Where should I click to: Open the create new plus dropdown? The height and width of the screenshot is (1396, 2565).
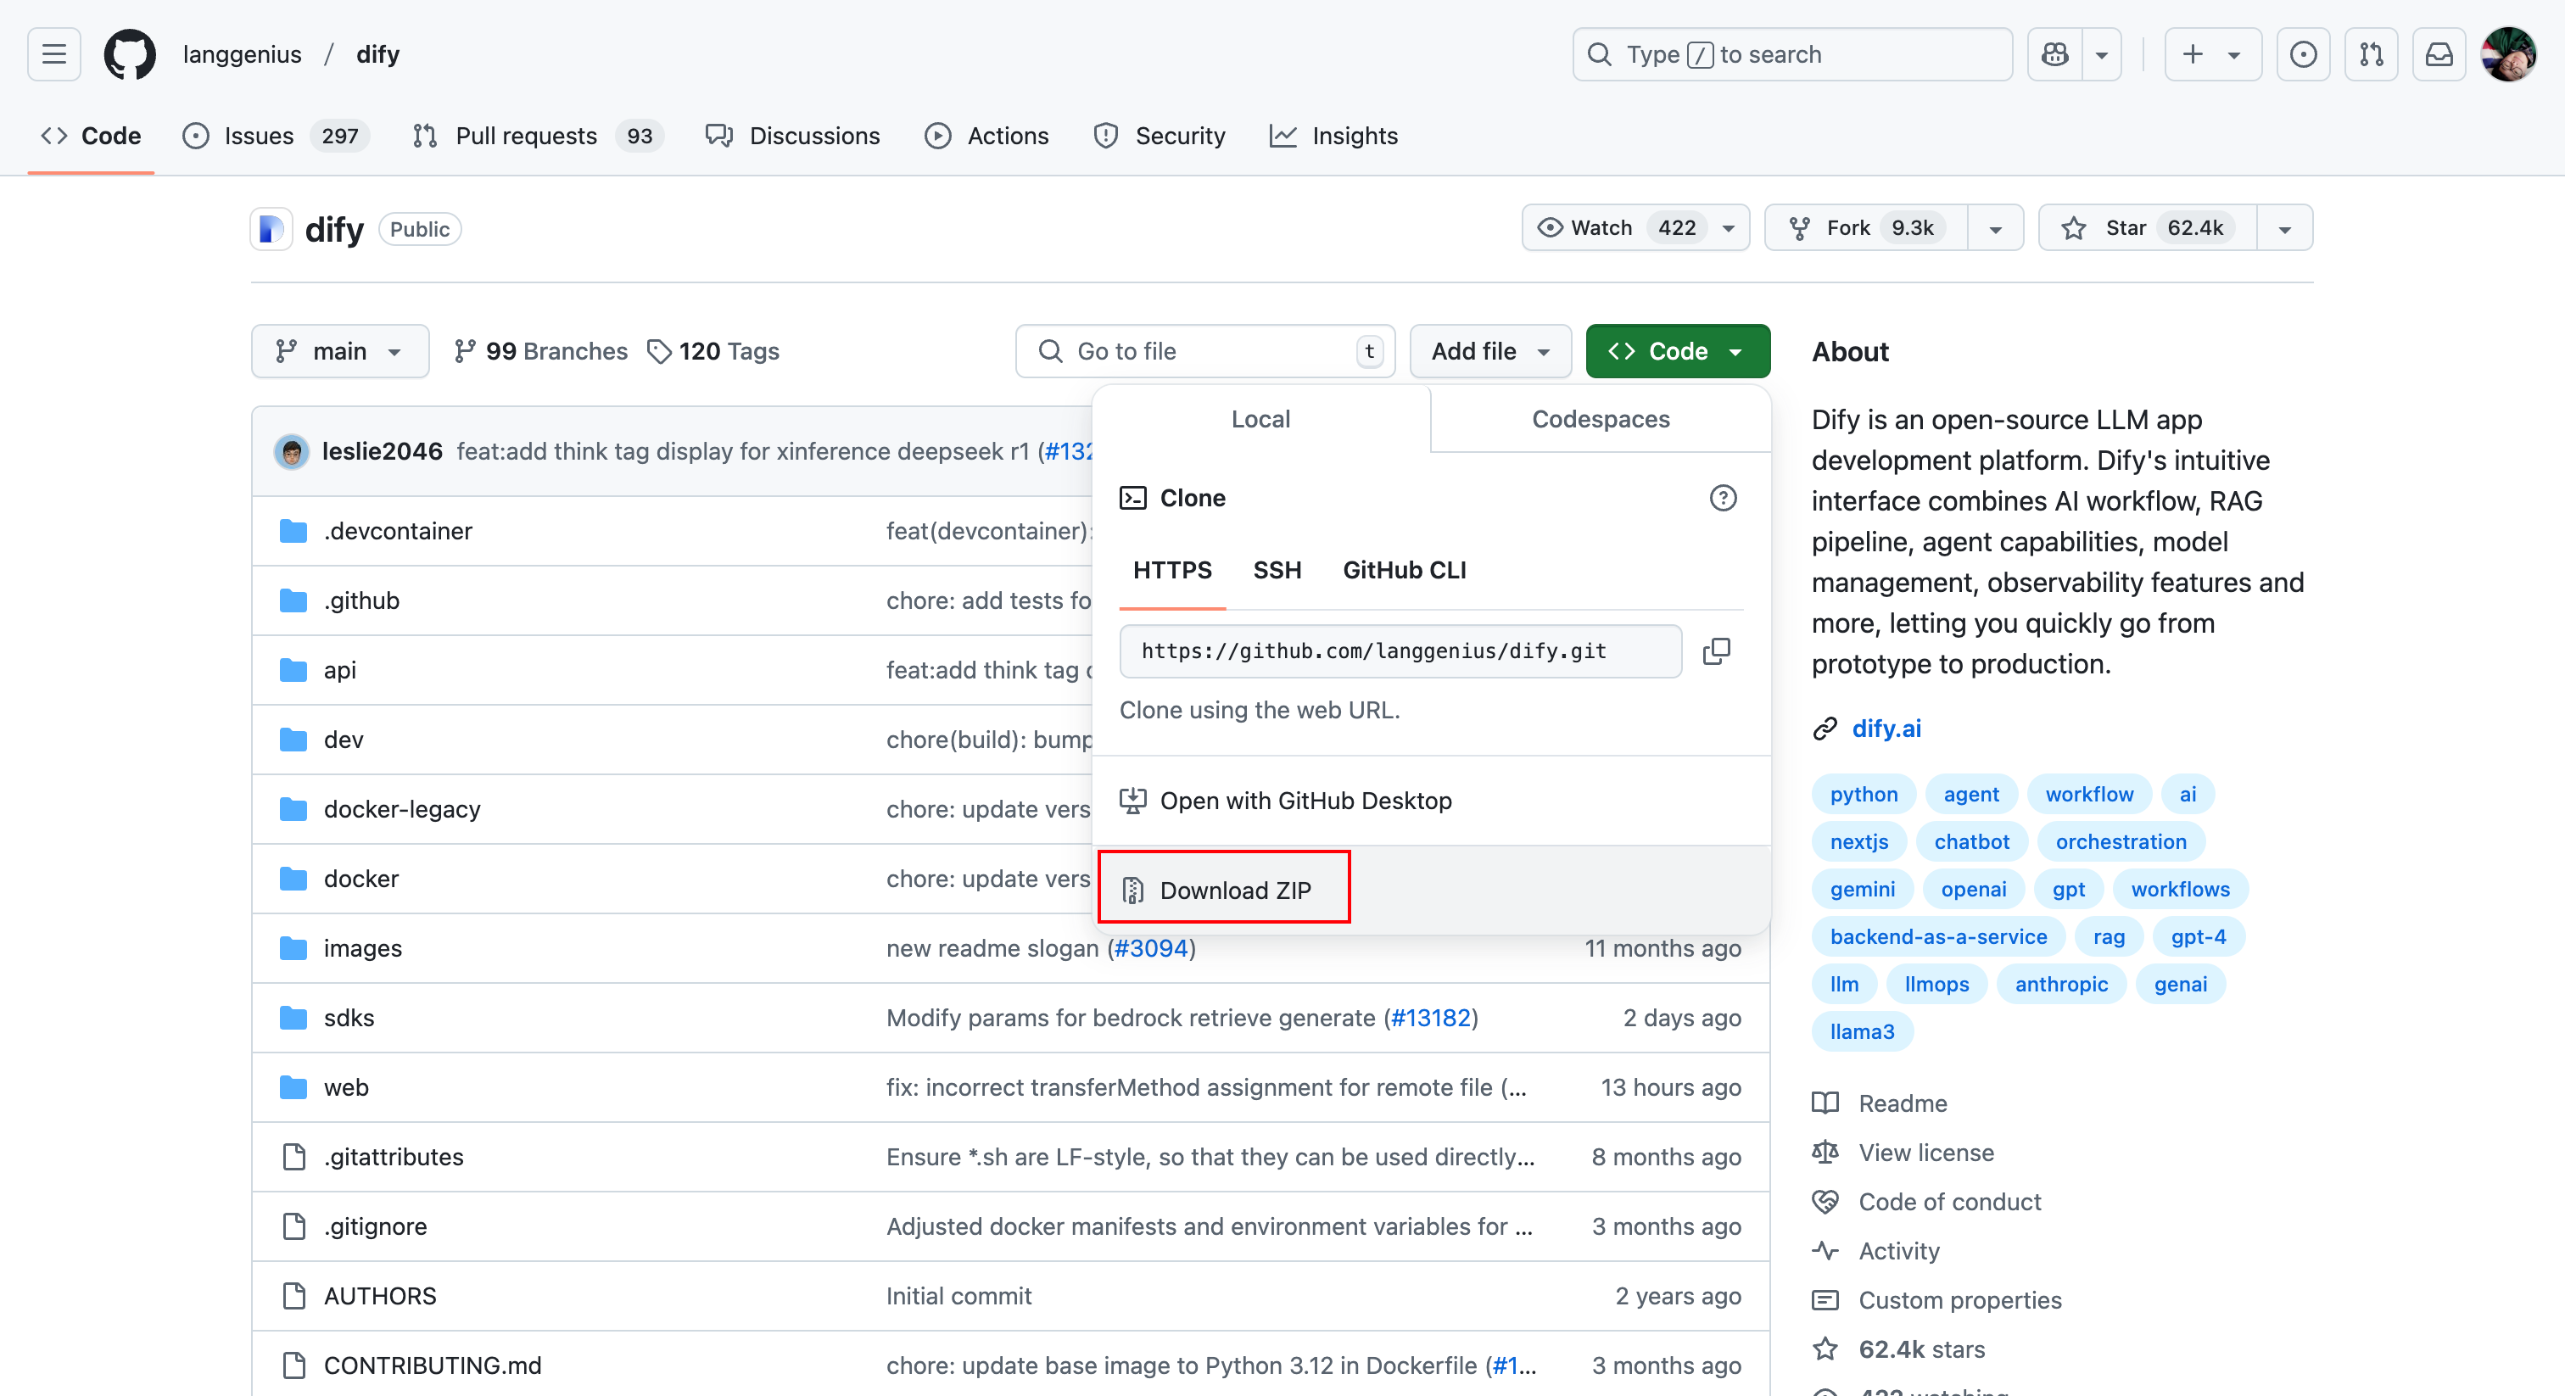point(2212,53)
